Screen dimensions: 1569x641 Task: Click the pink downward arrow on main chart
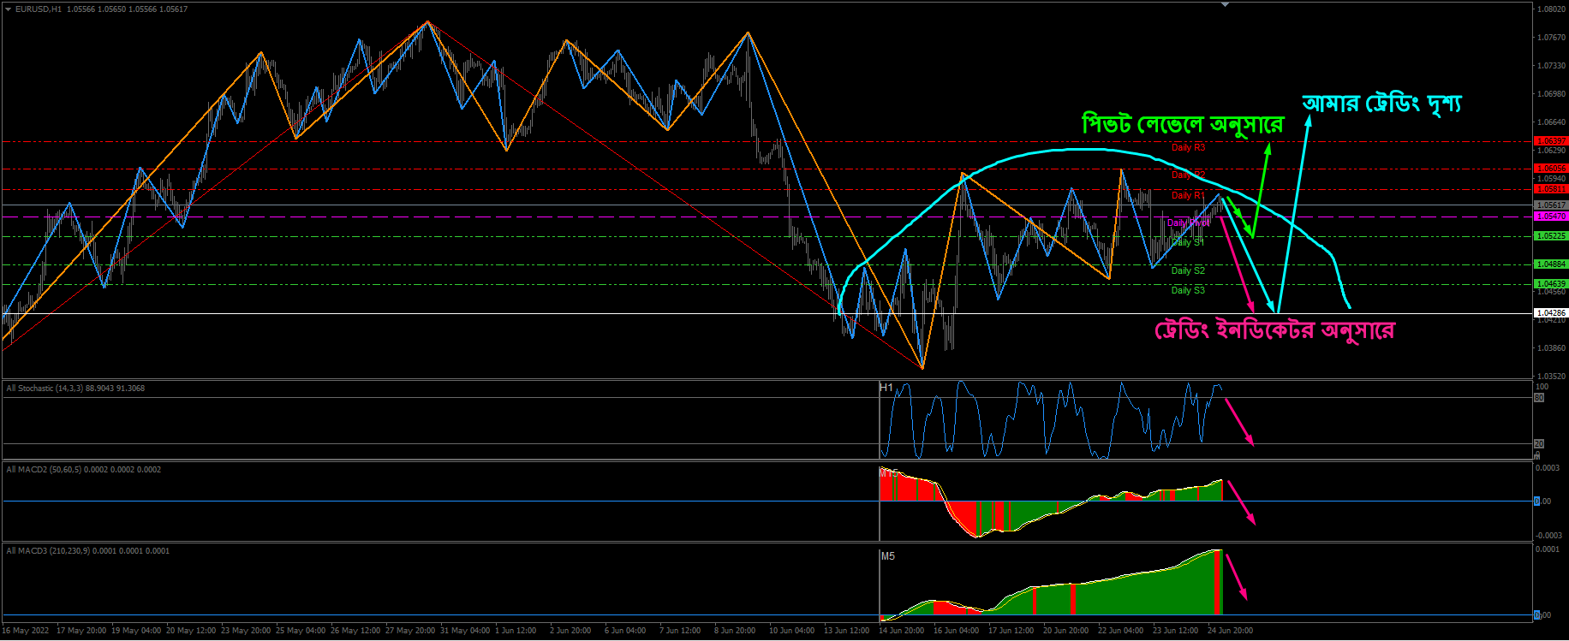coord(1237,264)
